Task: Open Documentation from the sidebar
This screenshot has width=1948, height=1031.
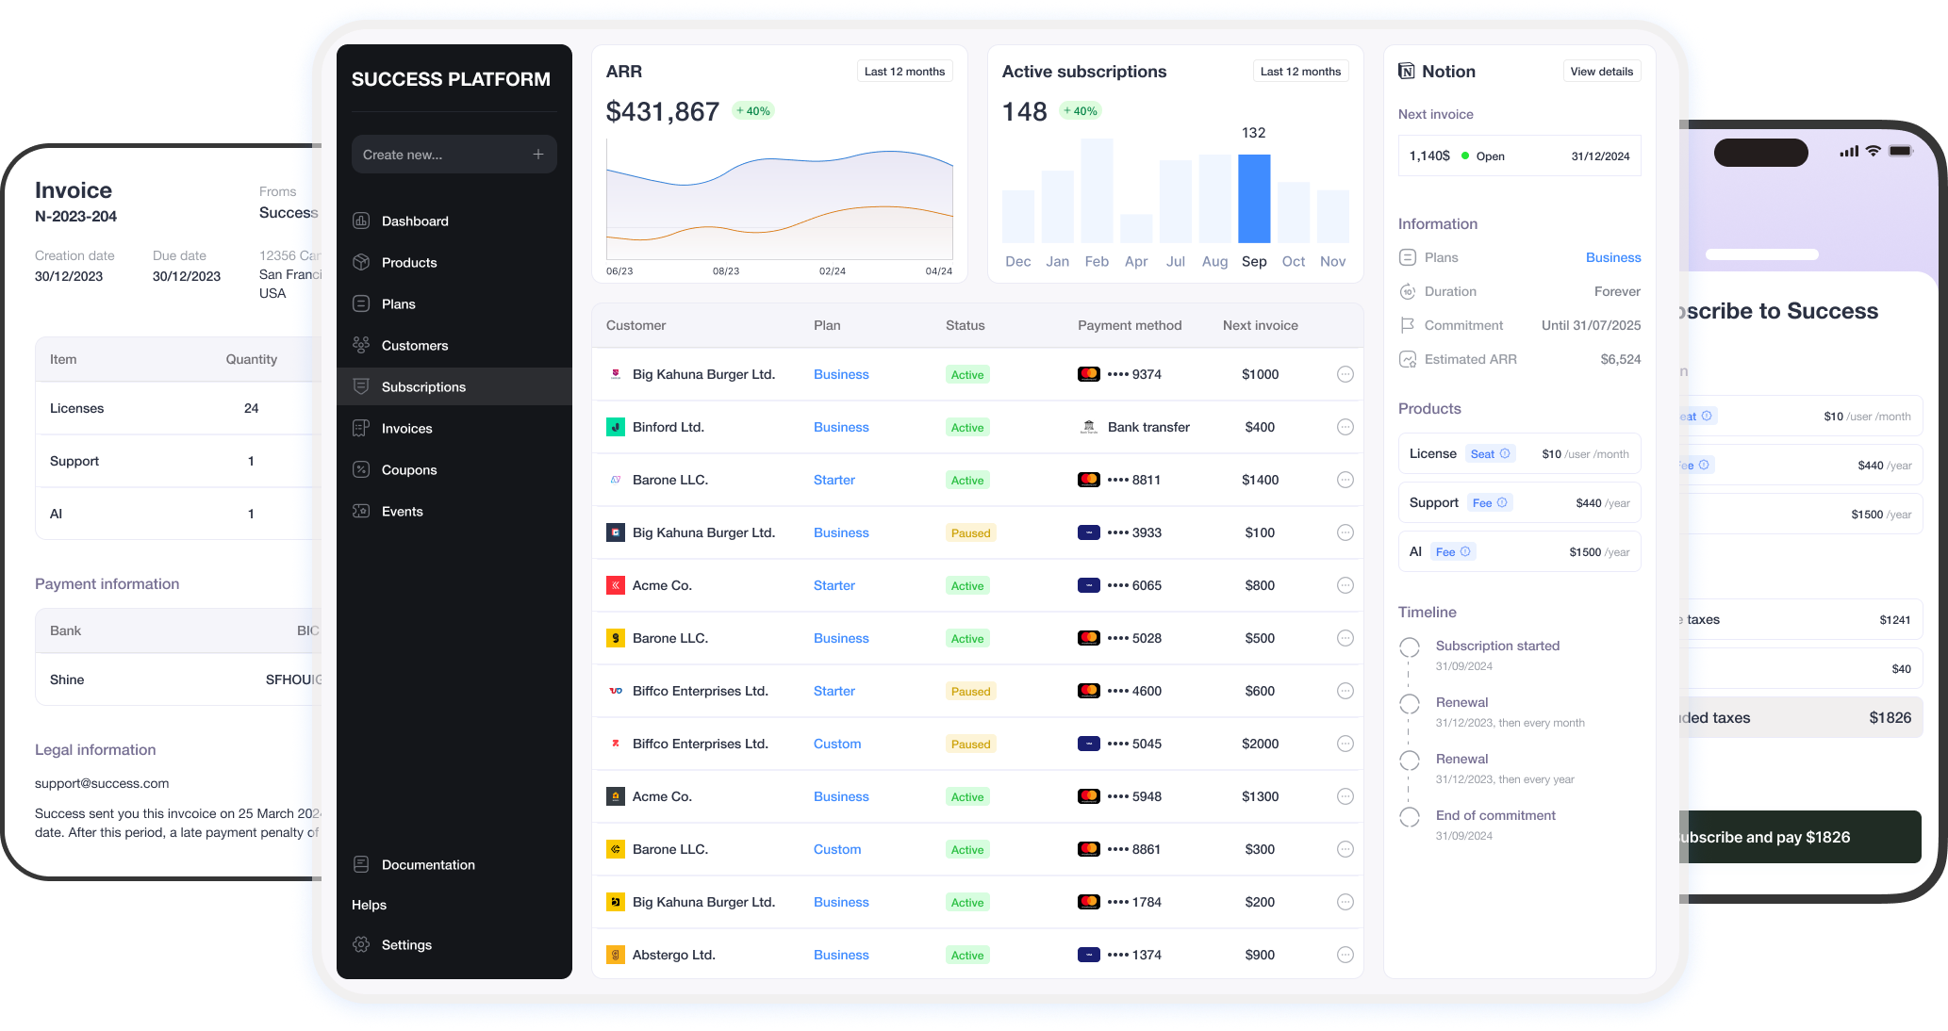Action: pyautogui.click(x=361, y=864)
